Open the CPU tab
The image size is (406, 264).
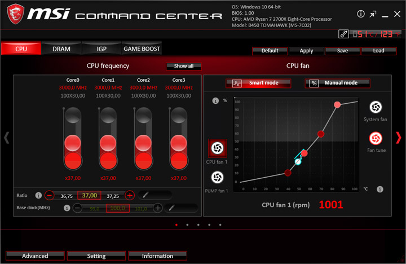tap(21, 49)
